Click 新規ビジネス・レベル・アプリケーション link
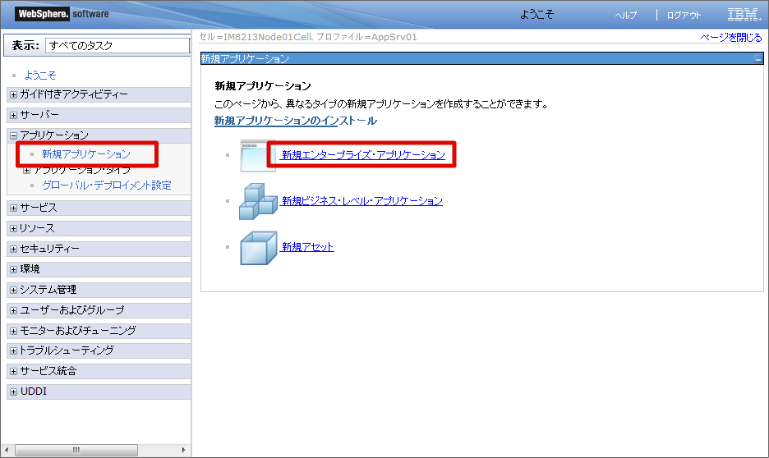Screen dimensions: 769x458 point(362,201)
